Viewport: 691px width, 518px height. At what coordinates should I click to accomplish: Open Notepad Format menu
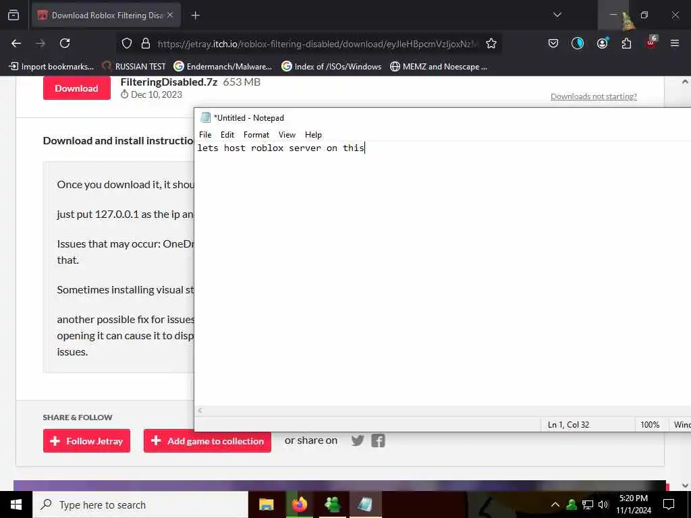(256, 135)
